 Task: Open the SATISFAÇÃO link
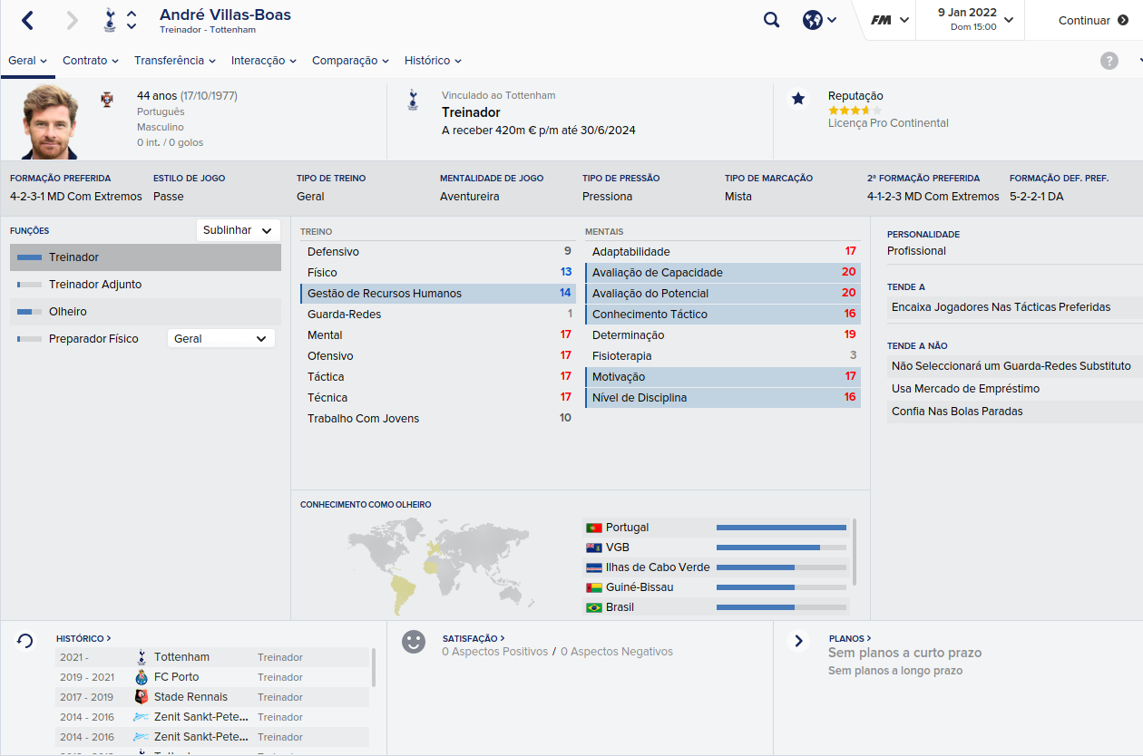474,638
